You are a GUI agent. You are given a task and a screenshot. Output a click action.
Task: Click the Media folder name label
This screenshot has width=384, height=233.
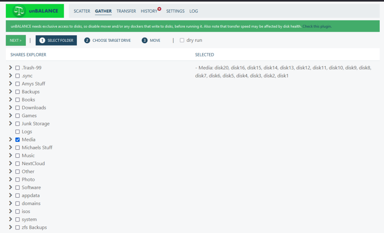(x=28, y=139)
